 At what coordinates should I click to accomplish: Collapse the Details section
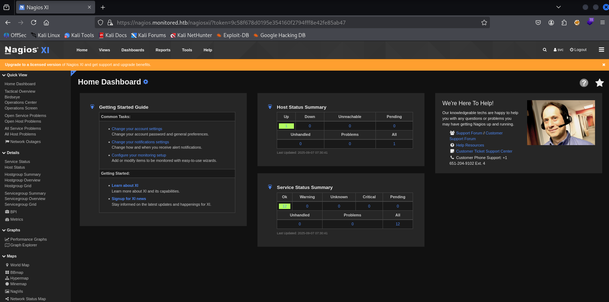click(x=11, y=153)
